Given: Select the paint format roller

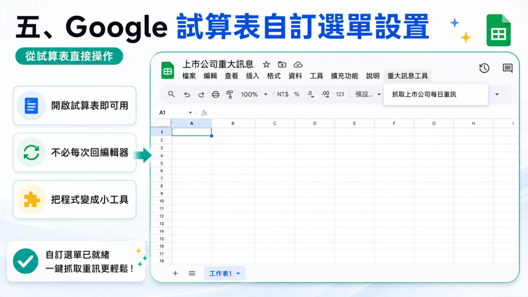Looking at the screenshot, I should coord(230,95).
